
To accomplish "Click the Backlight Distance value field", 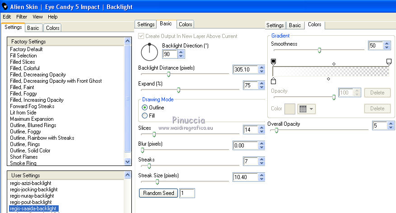I will [x=246, y=69].
